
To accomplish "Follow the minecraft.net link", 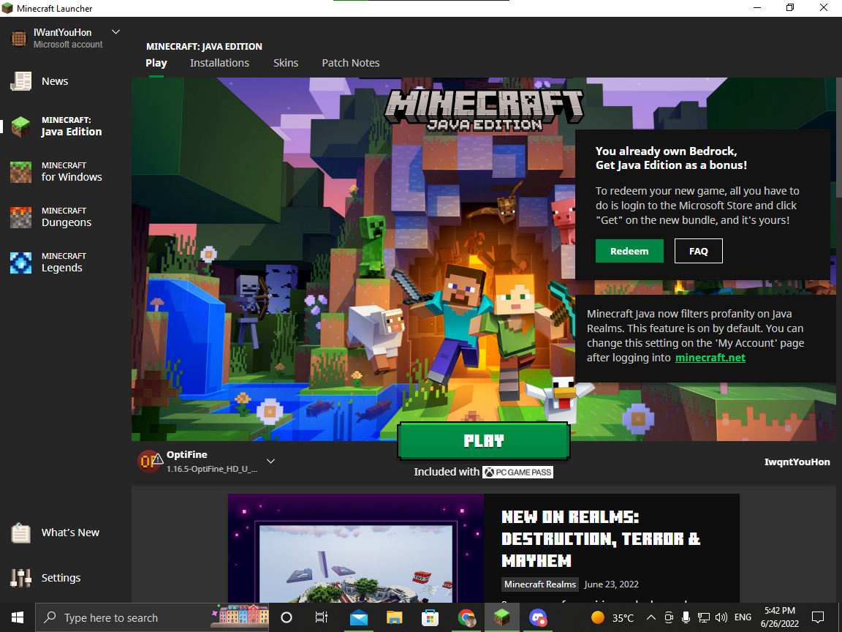I will tap(710, 358).
